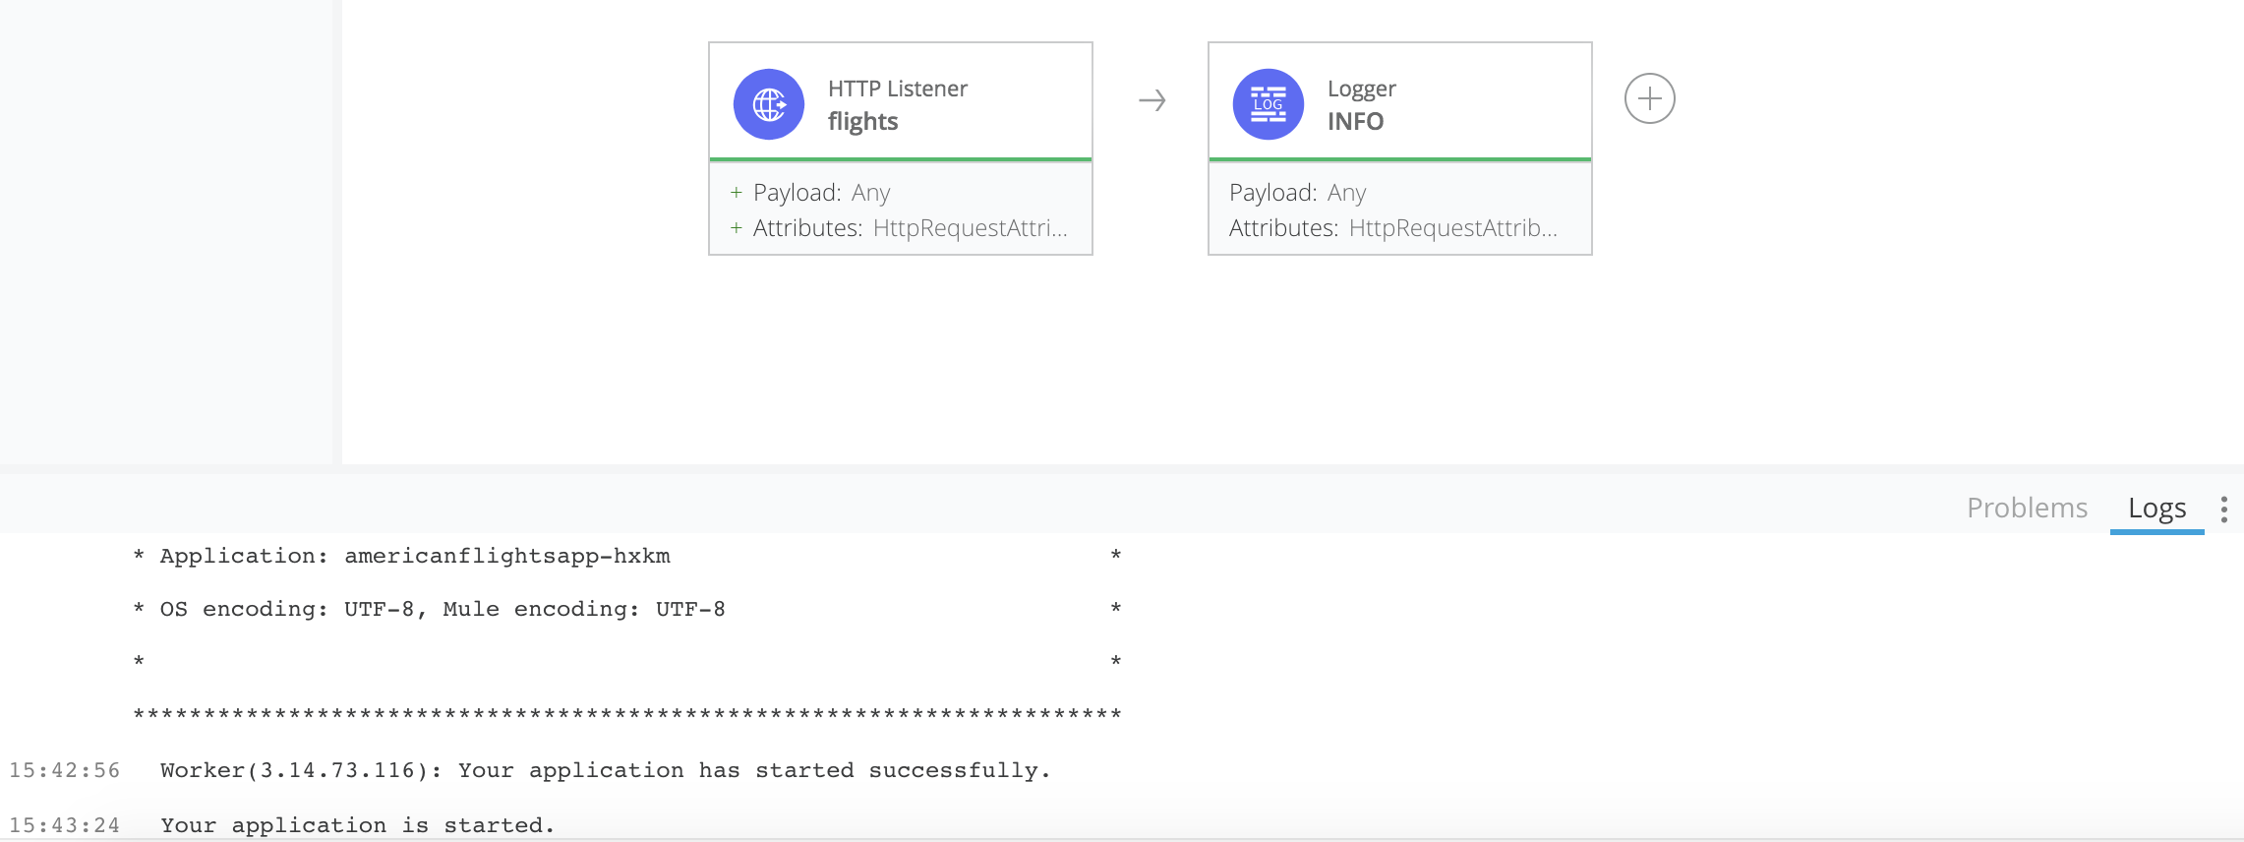Click the 'application has started successfully' log line
Viewport: 2244px width, 842px height.
606,770
